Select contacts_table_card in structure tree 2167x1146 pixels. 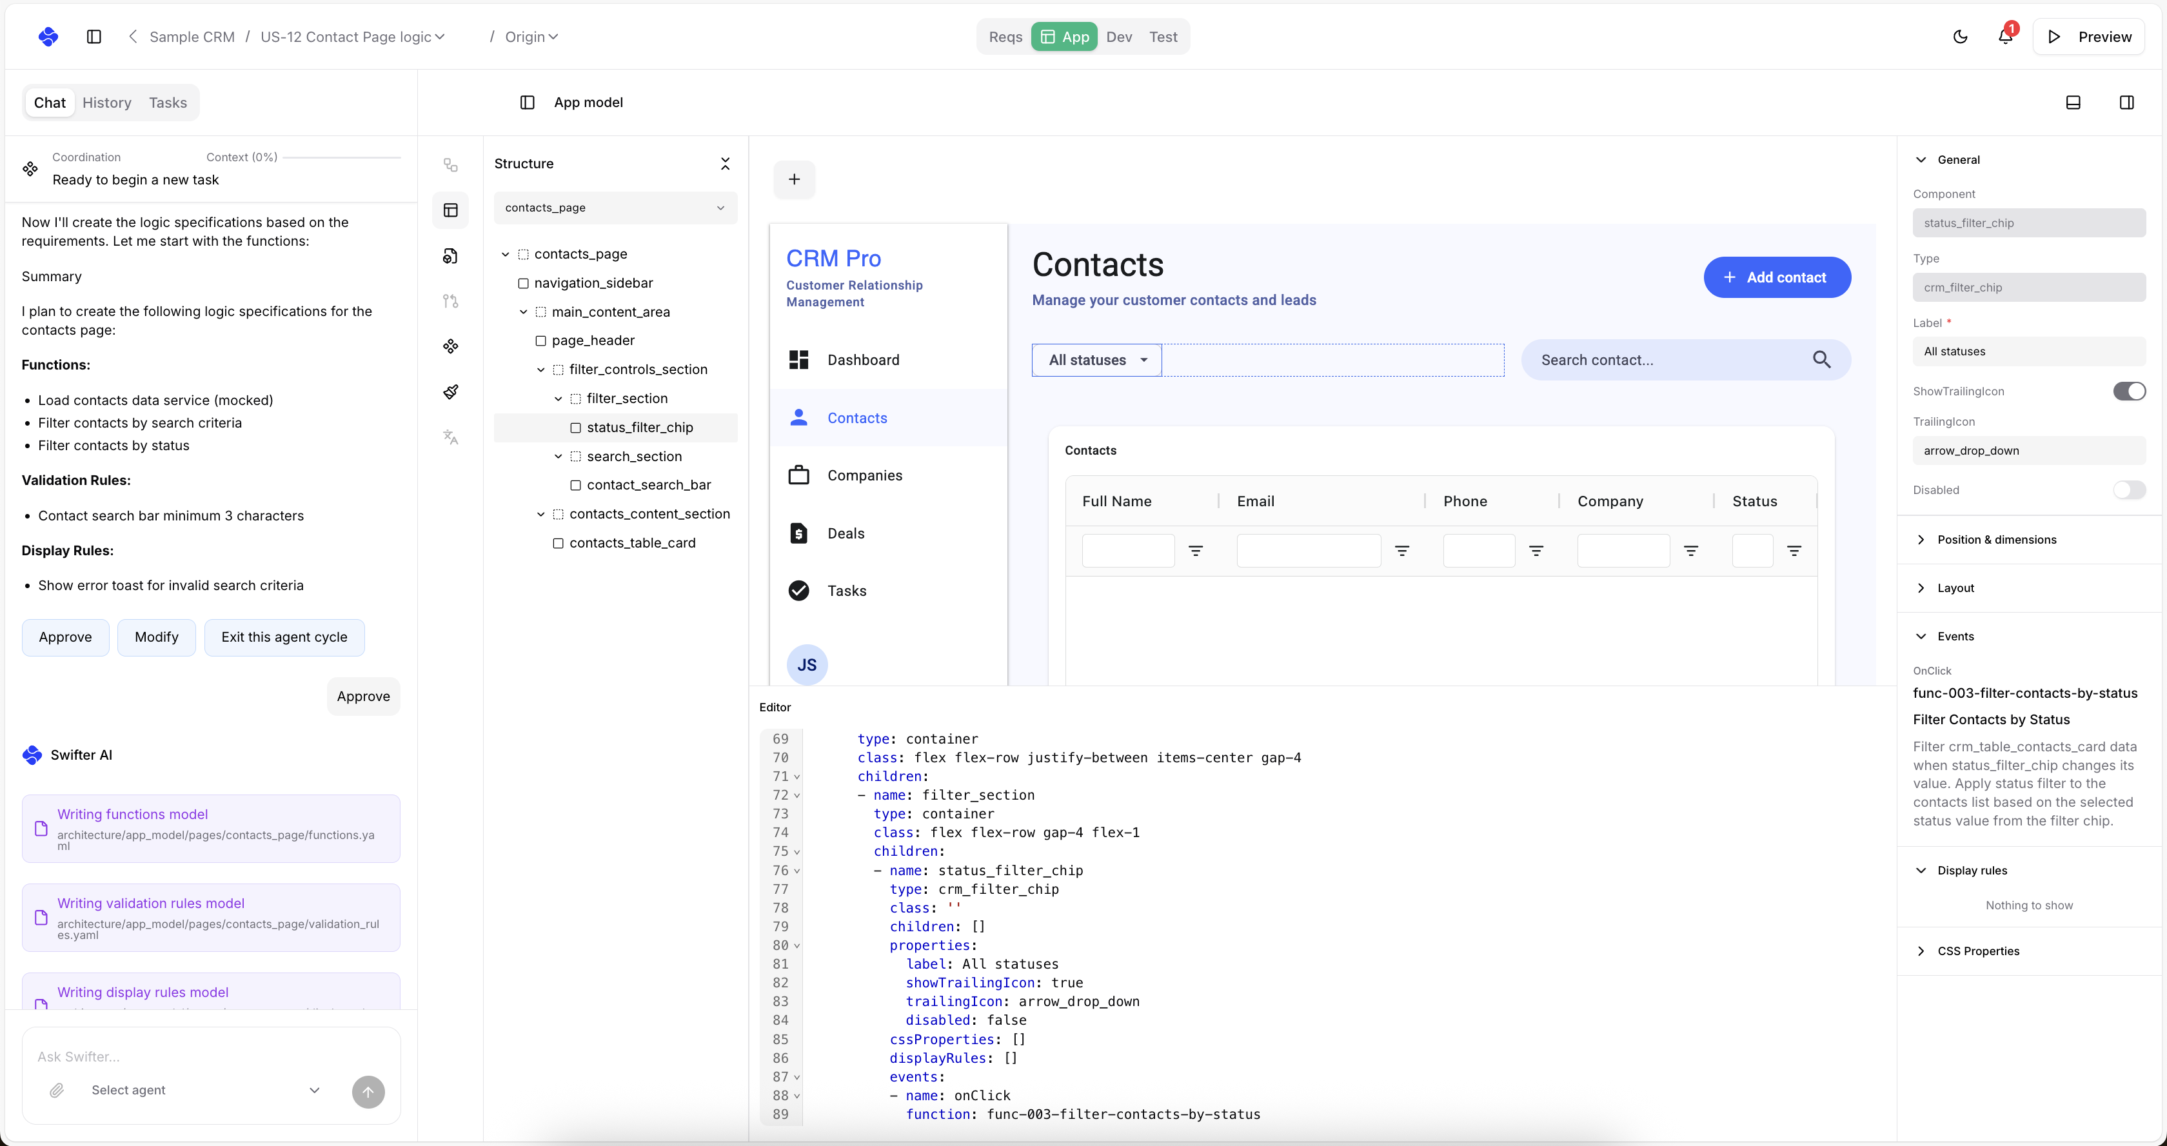[632, 543]
